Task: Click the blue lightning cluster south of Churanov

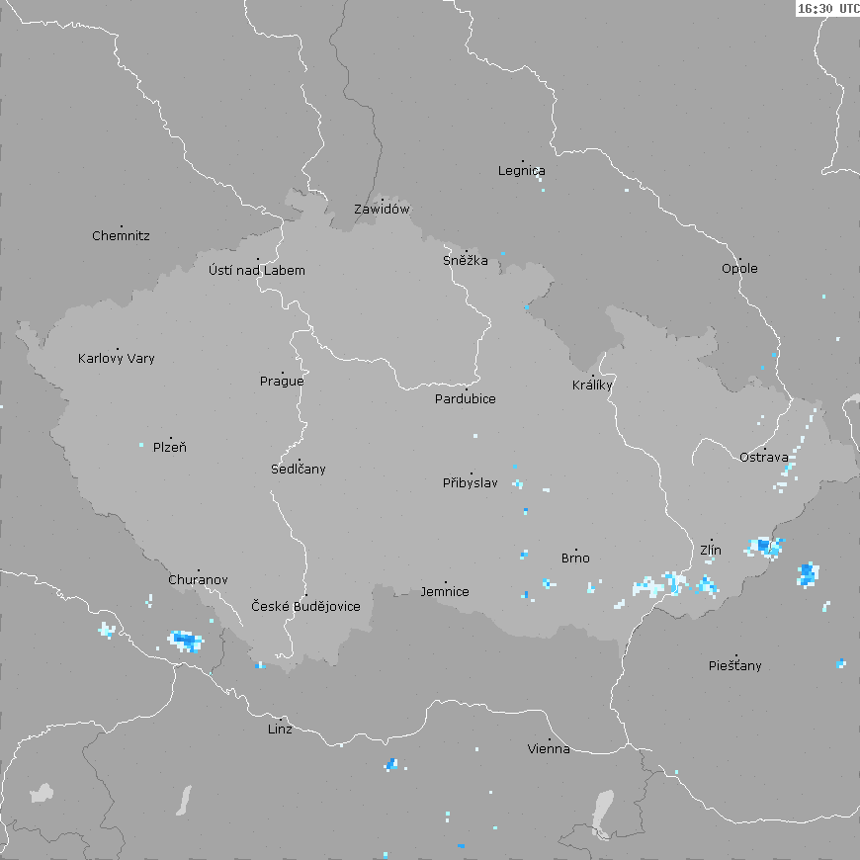Action: tap(185, 641)
